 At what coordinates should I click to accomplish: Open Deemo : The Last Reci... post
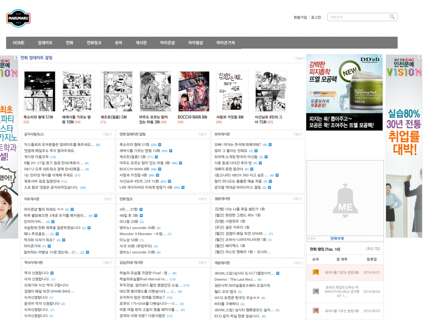click(x=235, y=279)
